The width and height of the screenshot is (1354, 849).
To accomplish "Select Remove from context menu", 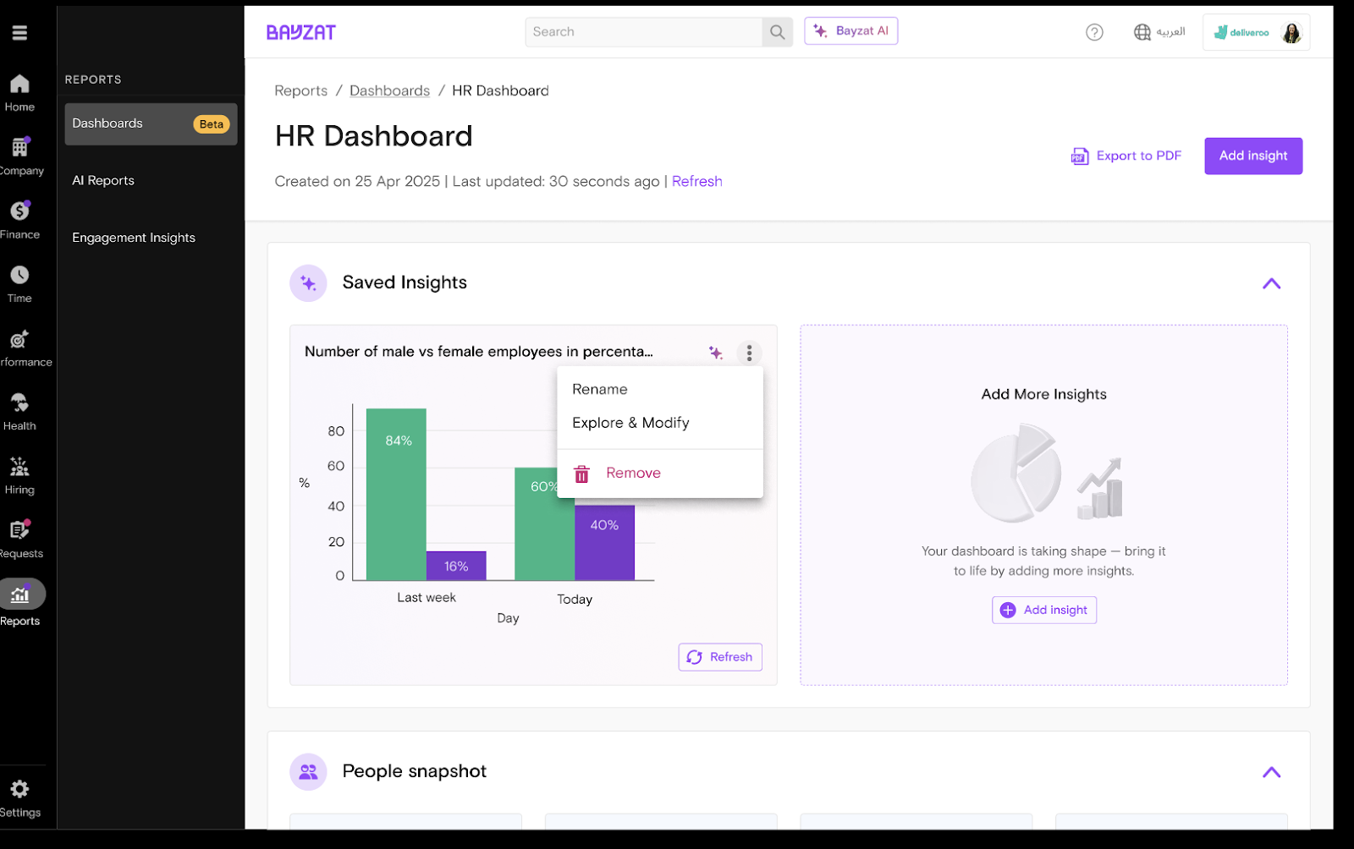I will [x=660, y=473].
